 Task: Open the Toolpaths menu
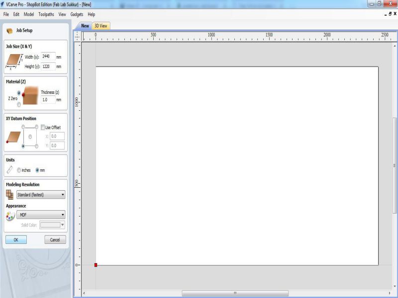pos(46,14)
